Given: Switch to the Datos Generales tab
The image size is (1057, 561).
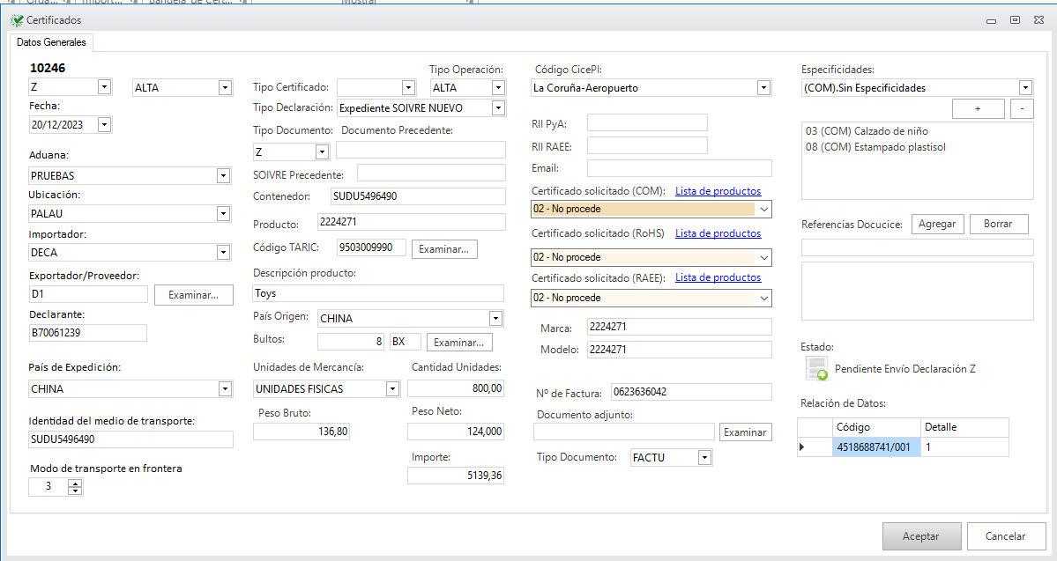Looking at the screenshot, I should (52, 42).
